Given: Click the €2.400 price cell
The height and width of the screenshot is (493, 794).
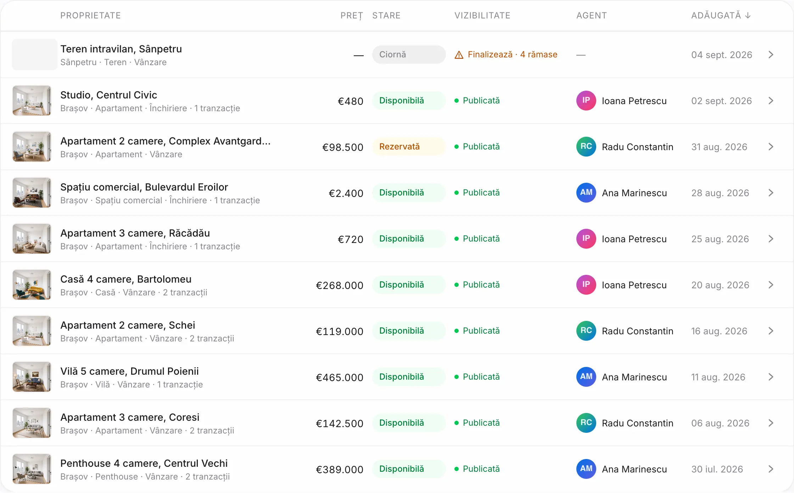Looking at the screenshot, I should pyautogui.click(x=346, y=193).
